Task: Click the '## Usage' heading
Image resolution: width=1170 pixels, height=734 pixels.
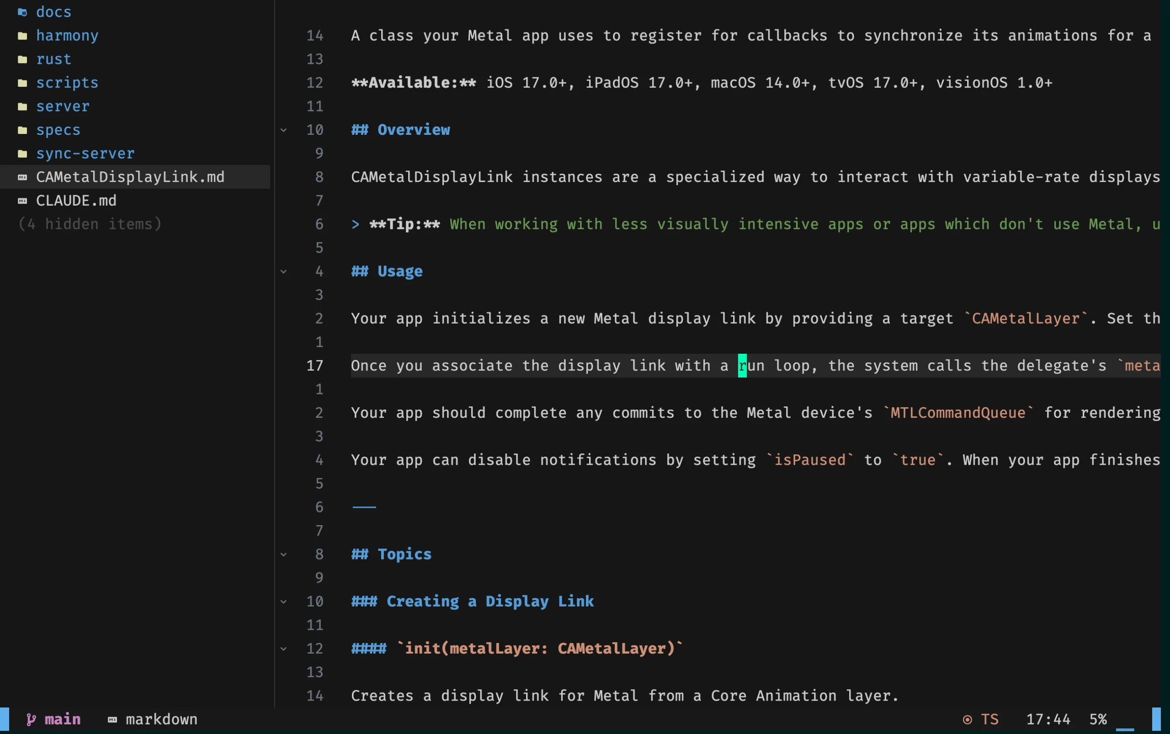Action: 387,271
